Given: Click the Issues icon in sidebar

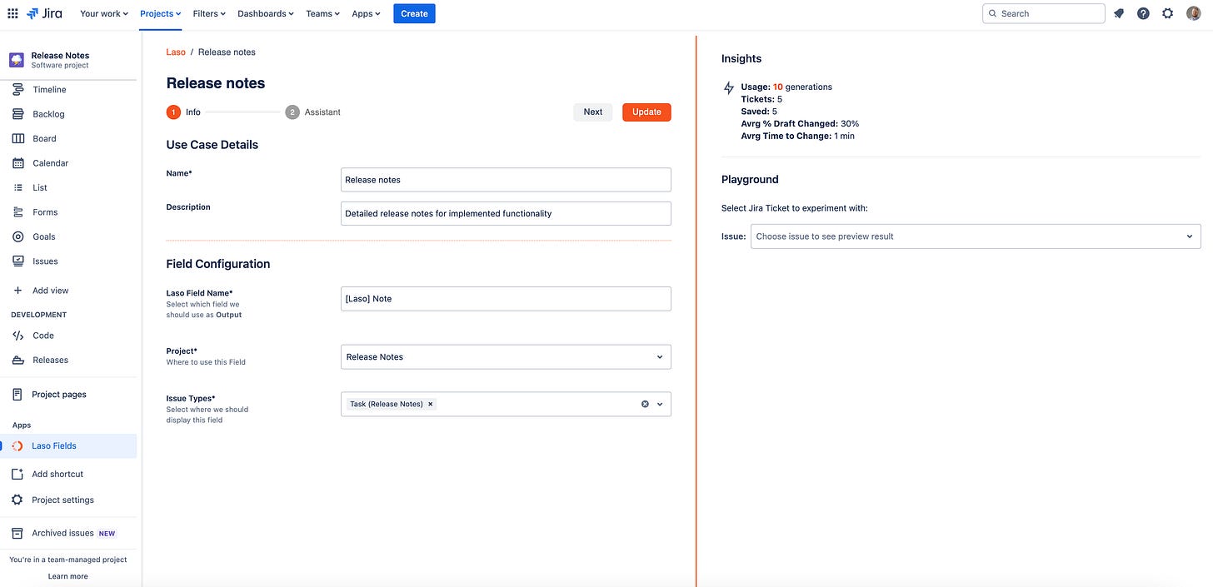Looking at the screenshot, I should coord(17,261).
